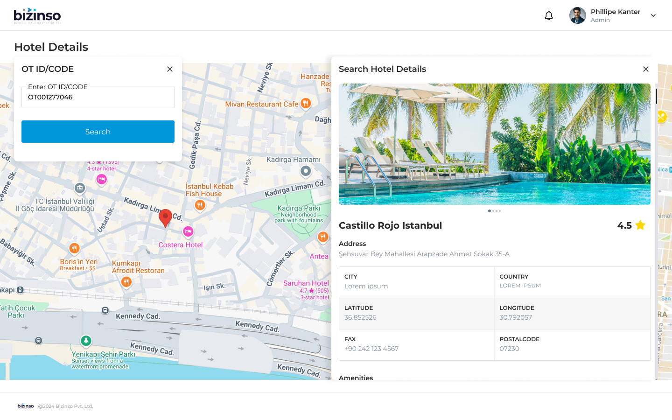This screenshot has height=420, width=672.
Task: Click CITY value Lorem ipsum
Action: [x=366, y=286]
